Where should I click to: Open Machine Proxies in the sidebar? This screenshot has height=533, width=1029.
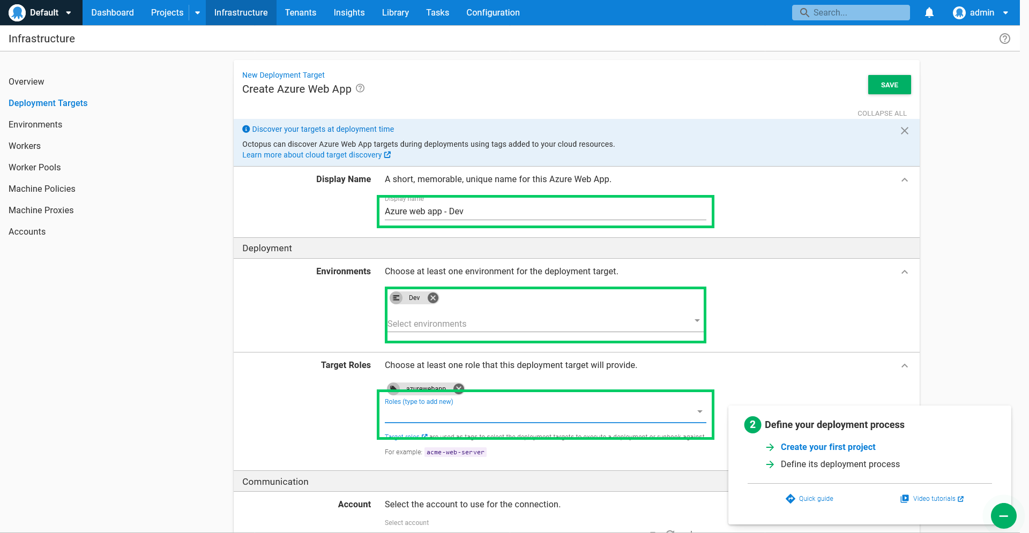(x=41, y=210)
